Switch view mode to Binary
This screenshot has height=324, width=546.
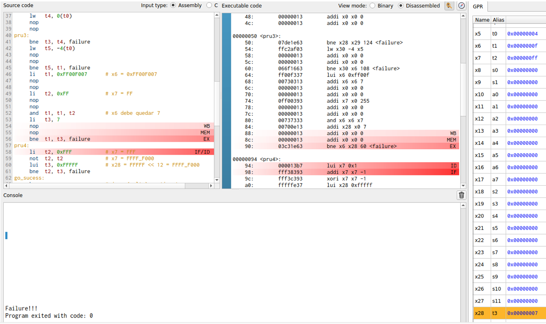[x=372, y=6]
